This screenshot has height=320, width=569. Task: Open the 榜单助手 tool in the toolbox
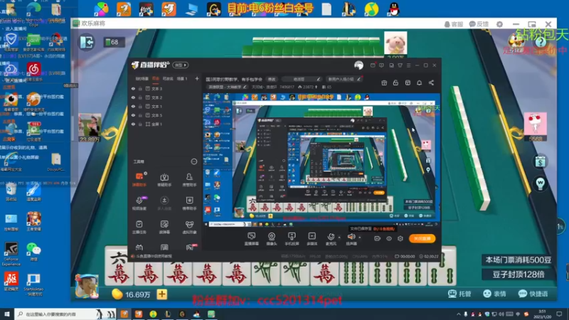[189, 203]
